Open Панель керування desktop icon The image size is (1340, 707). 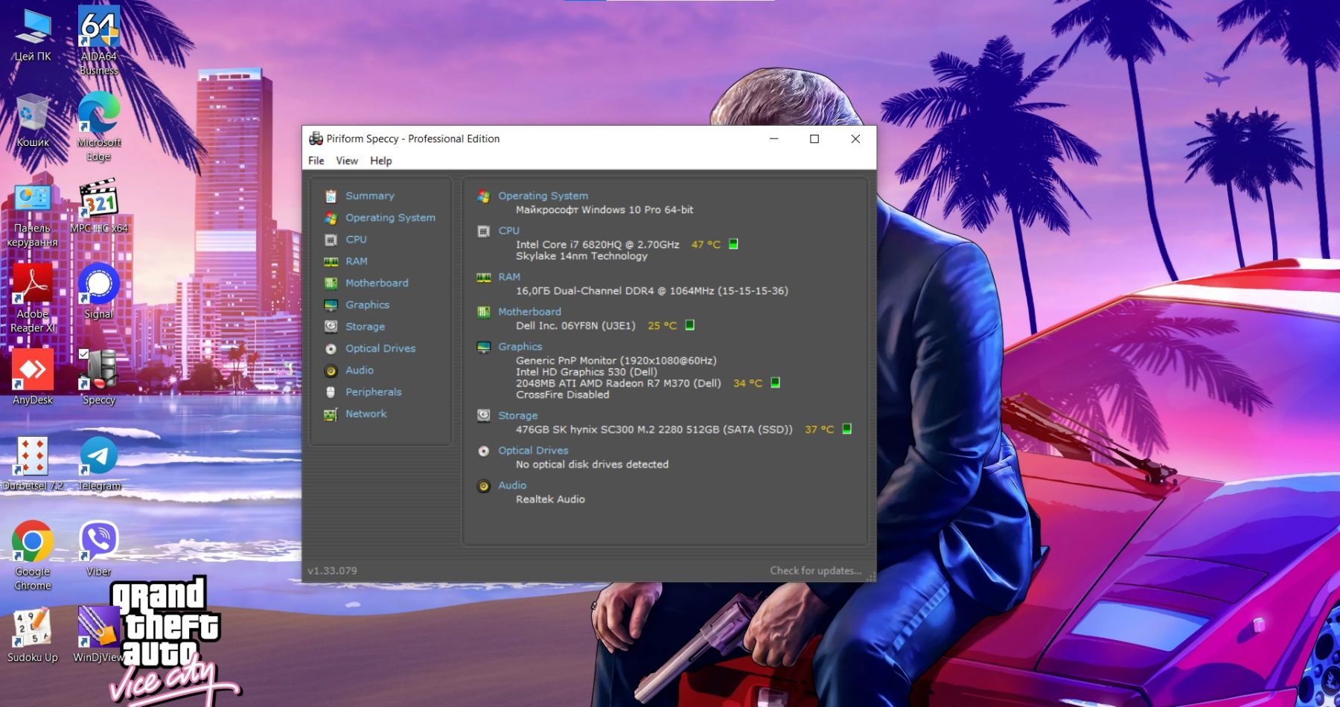[x=33, y=216]
